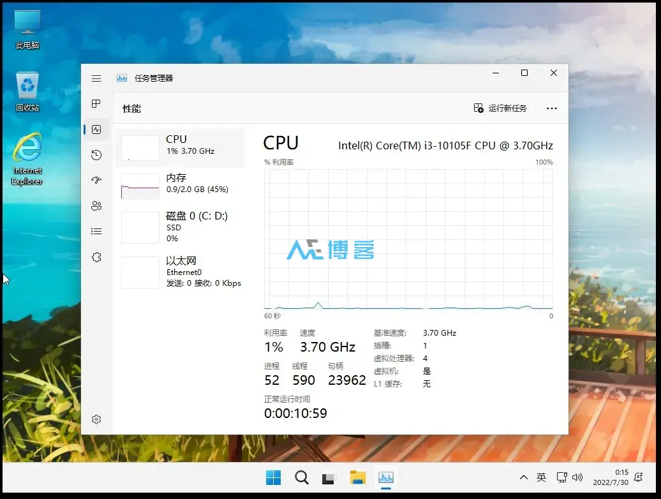This screenshot has height=499, width=661.
Task: Select the Startup apps speedometer icon
Action: tap(96, 180)
